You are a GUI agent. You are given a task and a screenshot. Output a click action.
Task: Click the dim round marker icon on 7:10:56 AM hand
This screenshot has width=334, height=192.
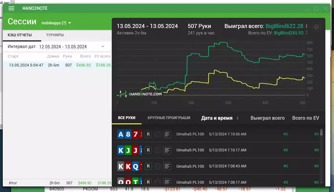pos(157,134)
